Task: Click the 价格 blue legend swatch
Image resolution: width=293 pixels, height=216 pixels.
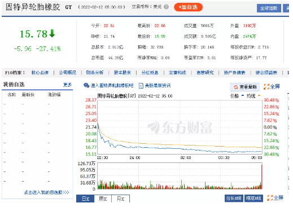Action: coord(243,95)
